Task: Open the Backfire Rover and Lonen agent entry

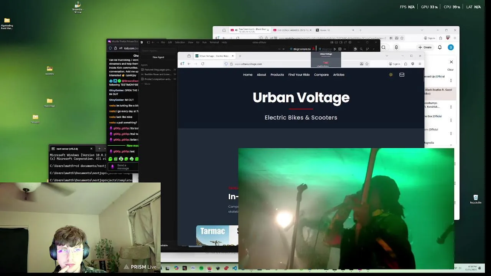Action: pos(158,74)
